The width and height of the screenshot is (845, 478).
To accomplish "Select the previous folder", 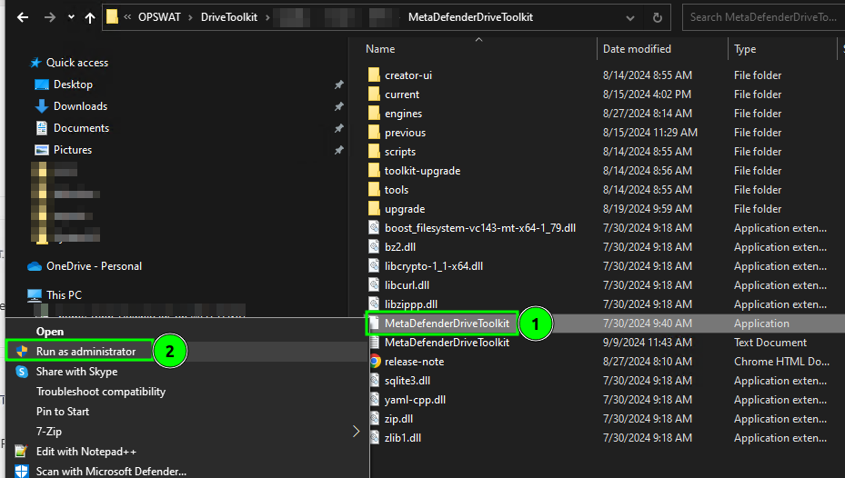I will 406,133.
